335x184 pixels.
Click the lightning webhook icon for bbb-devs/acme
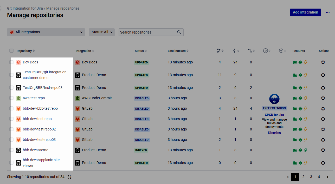306,150
